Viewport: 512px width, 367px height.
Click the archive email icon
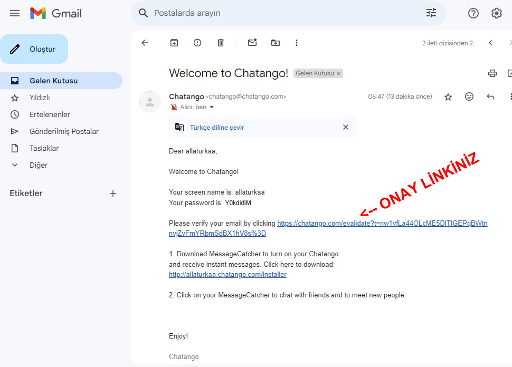(174, 43)
